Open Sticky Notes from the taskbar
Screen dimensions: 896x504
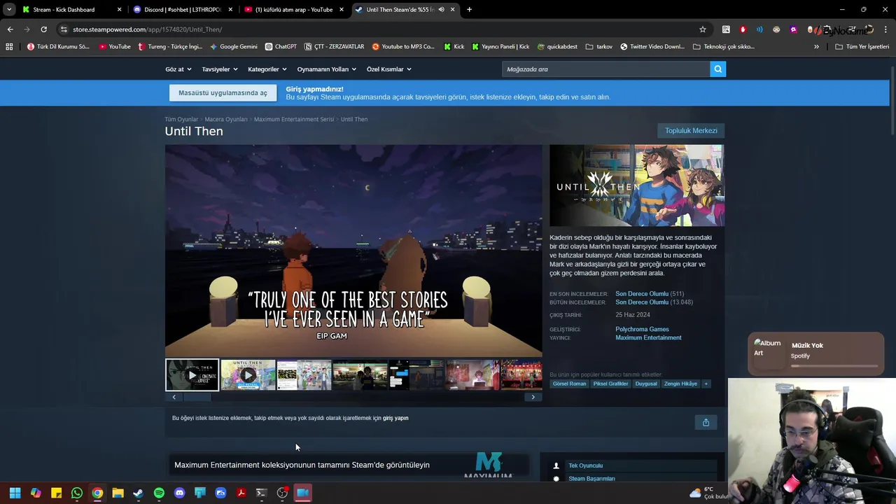56,493
